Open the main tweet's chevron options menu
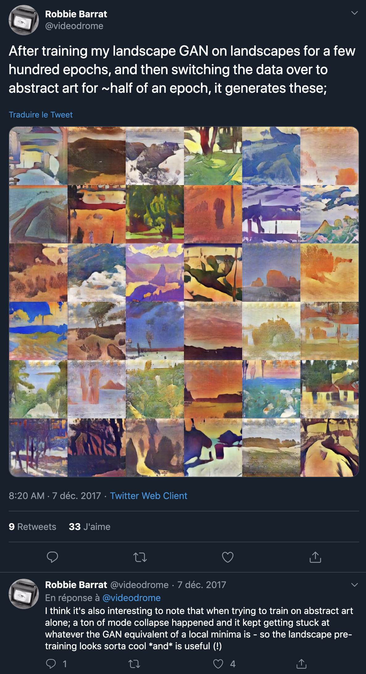Viewport: 366px width, 674px height. point(355,13)
